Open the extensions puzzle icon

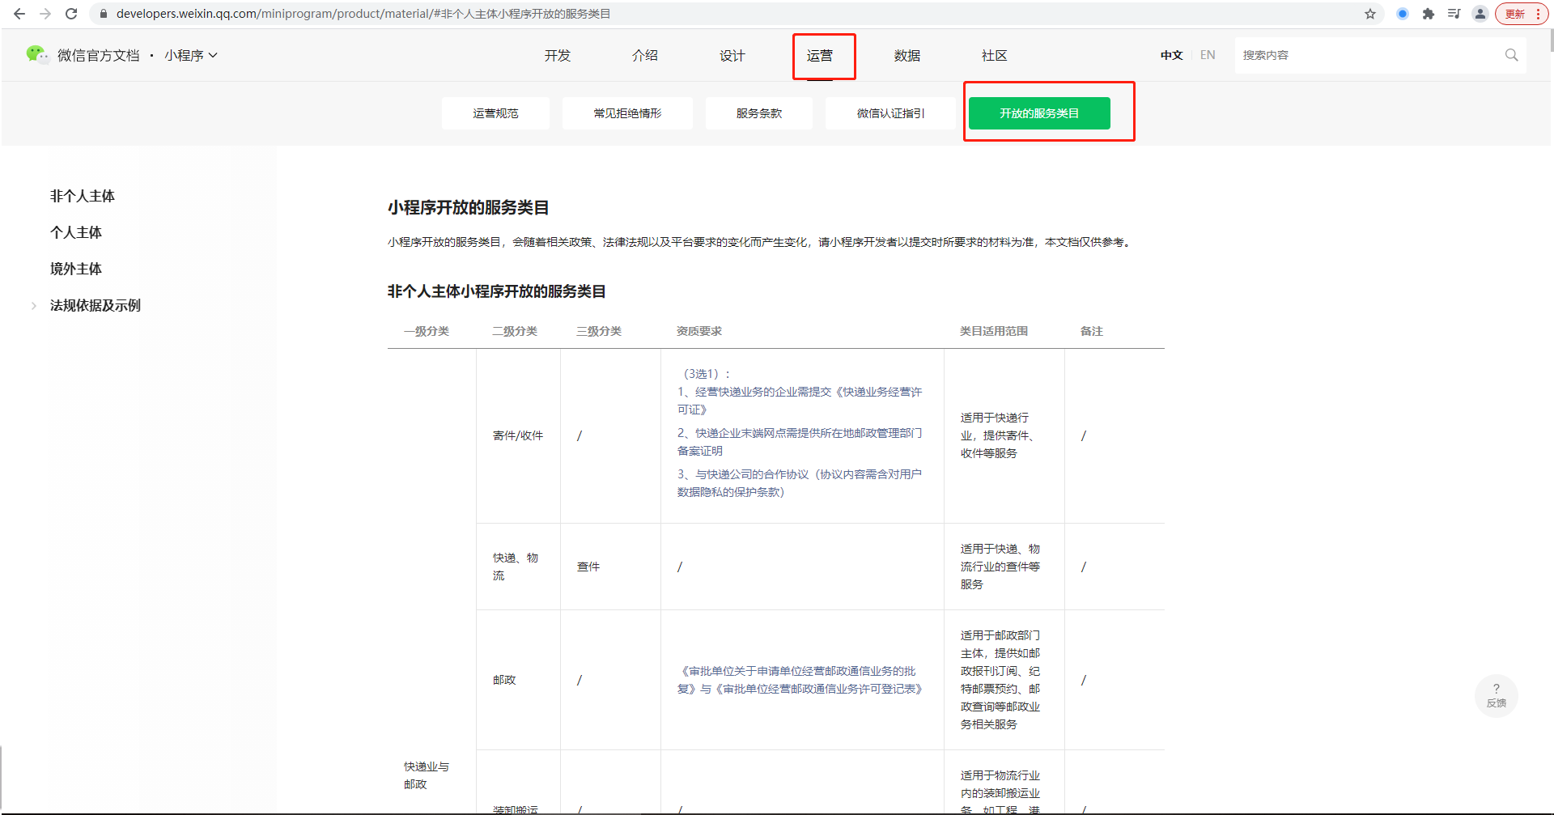1429,14
